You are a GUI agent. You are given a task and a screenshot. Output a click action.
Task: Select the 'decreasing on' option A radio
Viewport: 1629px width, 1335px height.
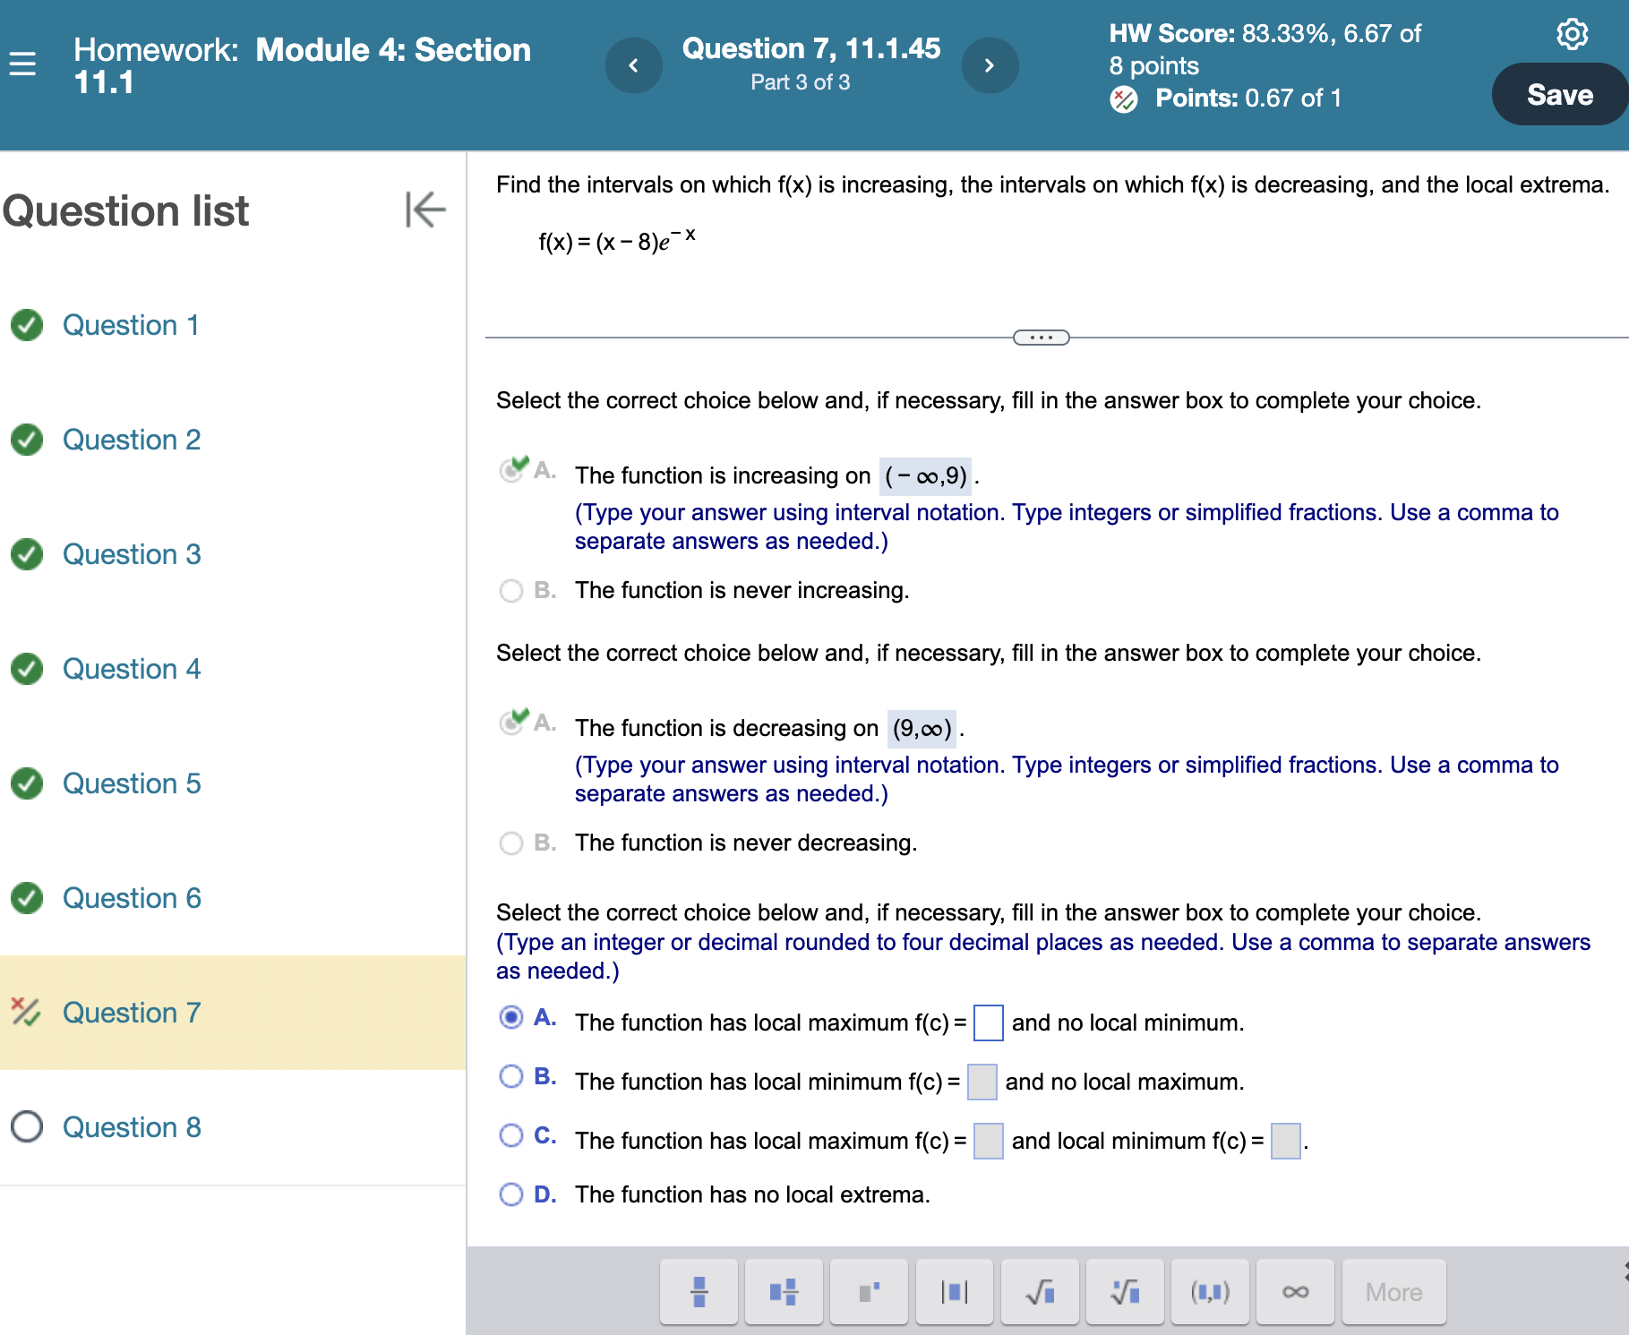513,722
